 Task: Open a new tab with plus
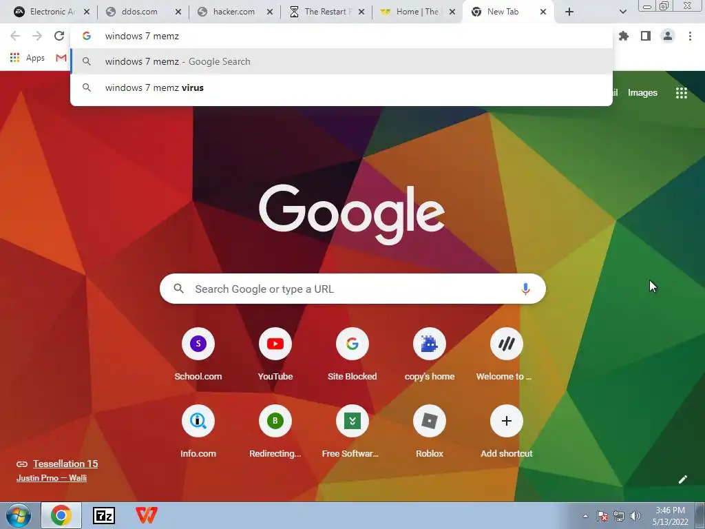point(569,12)
